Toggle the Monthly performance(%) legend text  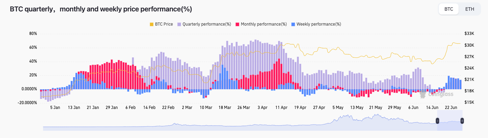tap(264, 24)
